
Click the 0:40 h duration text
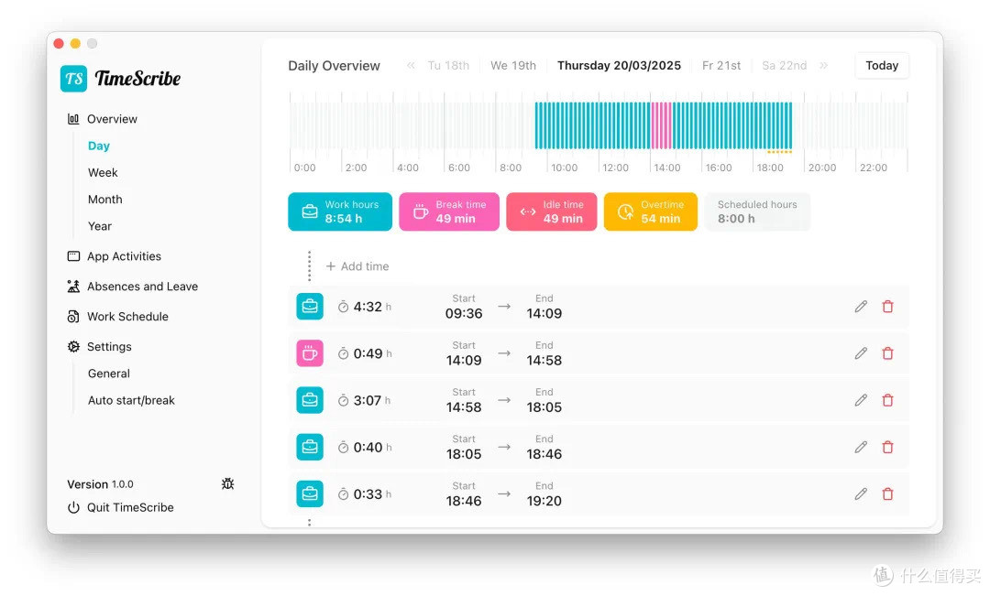click(372, 448)
